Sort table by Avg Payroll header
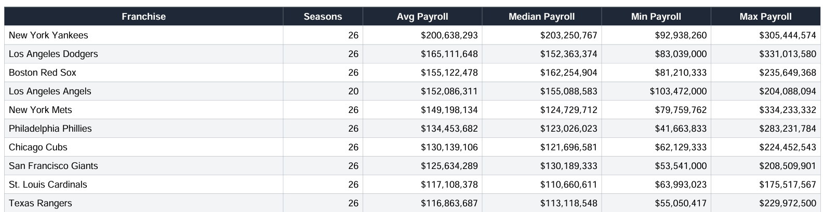Image resolution: width=837 pixels, height=212 pixels. (422, 17)
